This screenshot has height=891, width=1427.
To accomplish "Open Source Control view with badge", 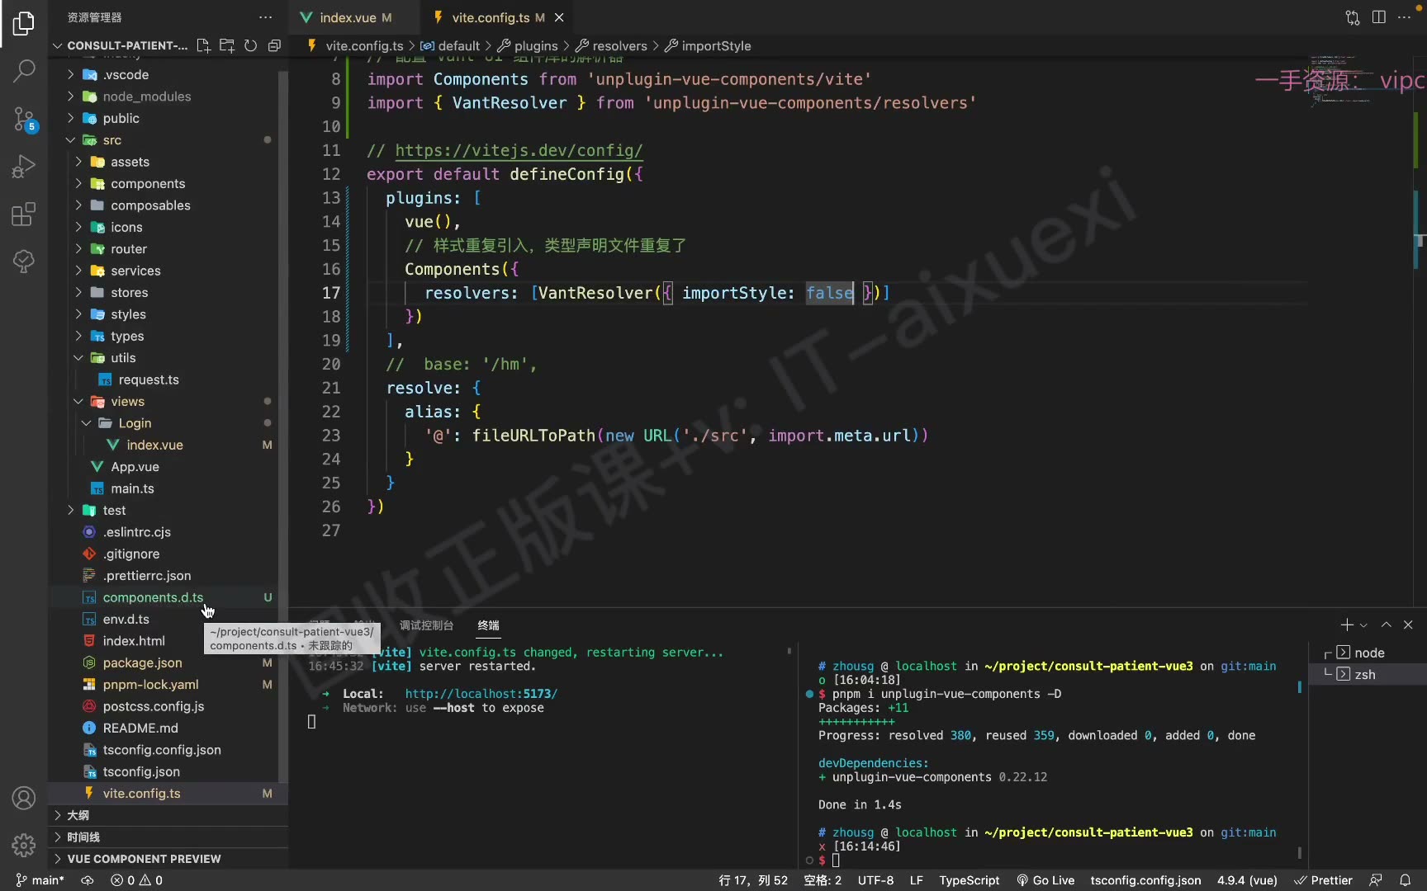I will pos(24,120).
